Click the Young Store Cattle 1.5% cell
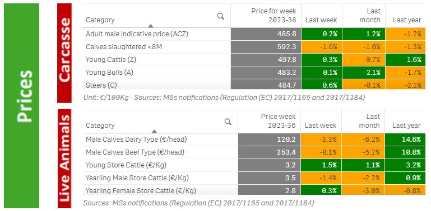Viewport: 431px width, 211px height. (321, 165)
